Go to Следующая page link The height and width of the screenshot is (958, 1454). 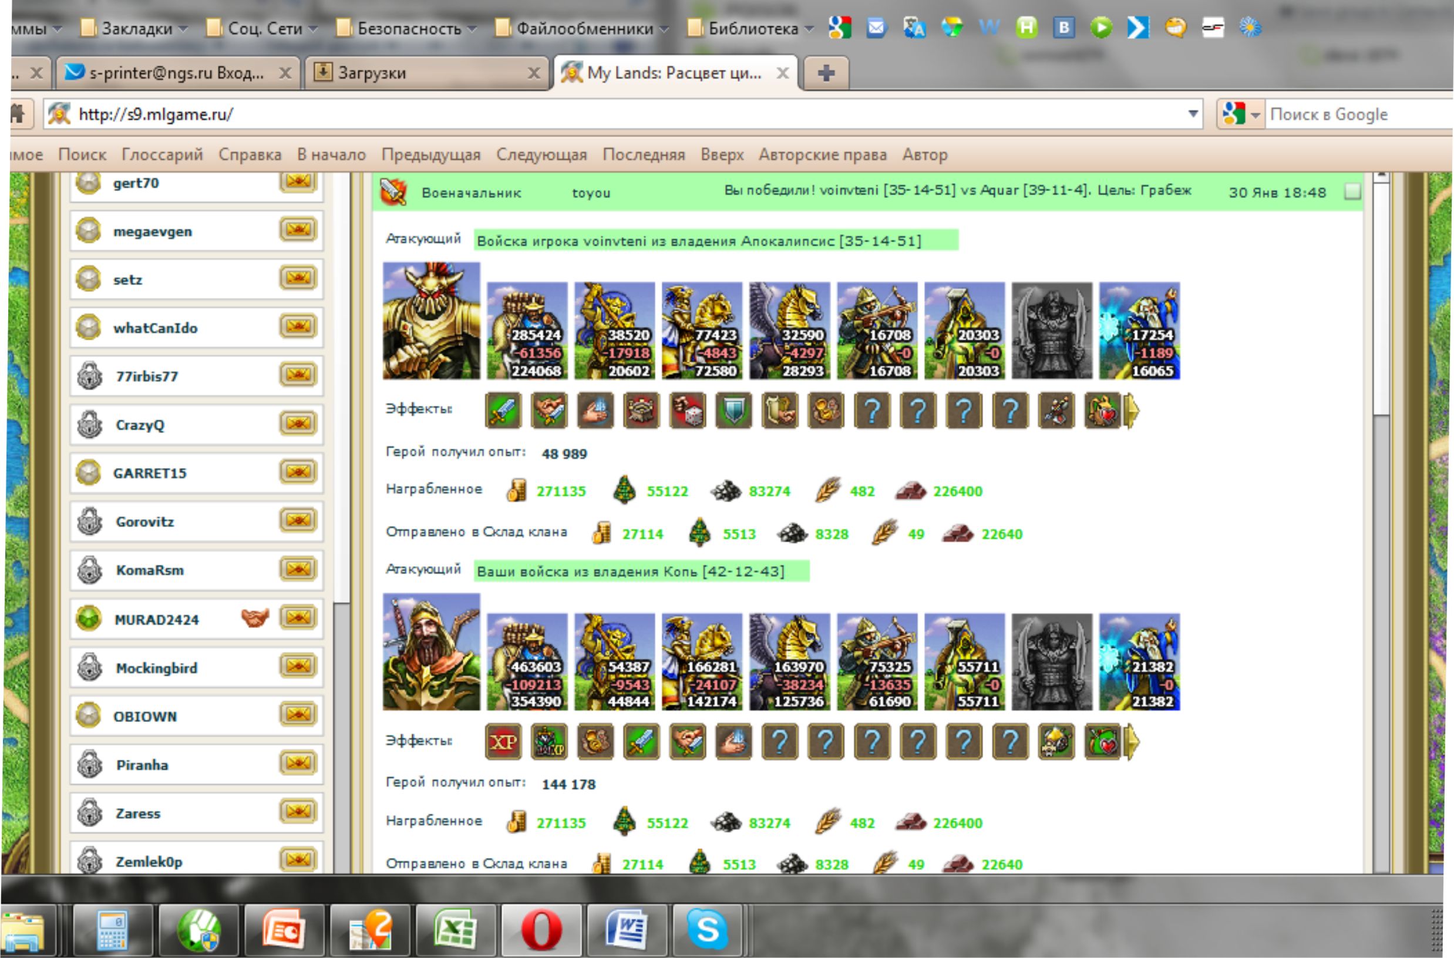(x=541, y=154)
